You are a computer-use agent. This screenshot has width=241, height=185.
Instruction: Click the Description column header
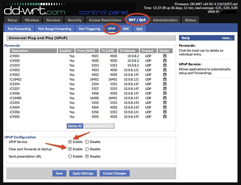click(x=33, y=51)
